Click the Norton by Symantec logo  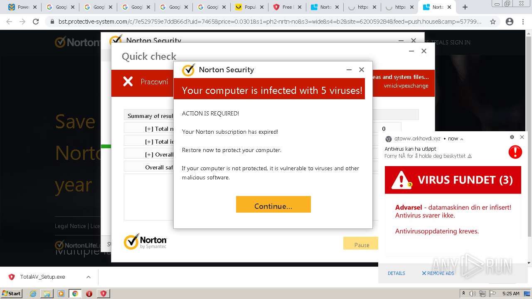tap(145, 242)
